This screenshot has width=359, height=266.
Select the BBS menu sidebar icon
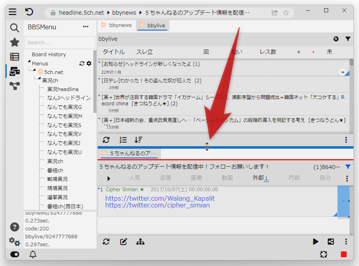[14, 71]
